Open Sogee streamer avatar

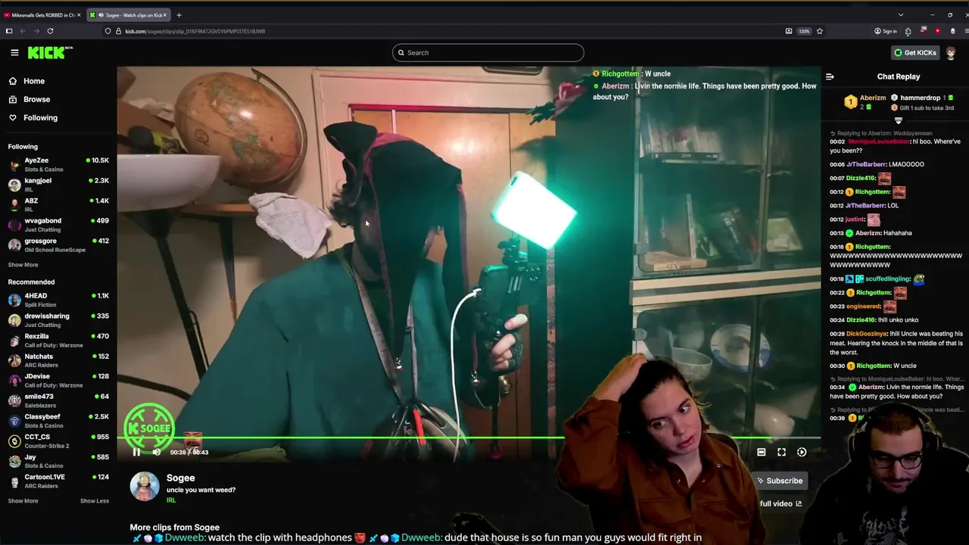click(x=145, y=487)
